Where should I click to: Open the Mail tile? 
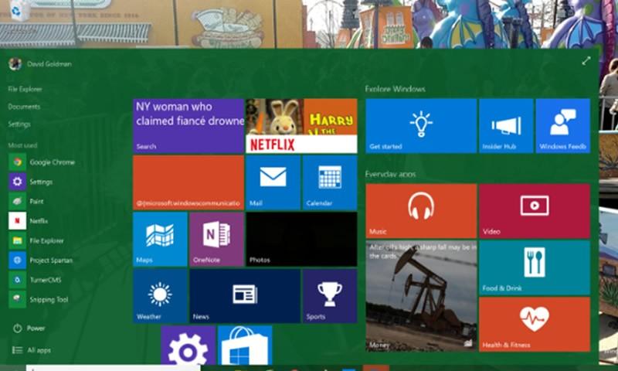tap(272, 182)
